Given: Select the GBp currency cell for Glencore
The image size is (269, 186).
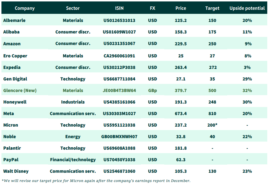Looking at the screenshot, I should [153, 91].
